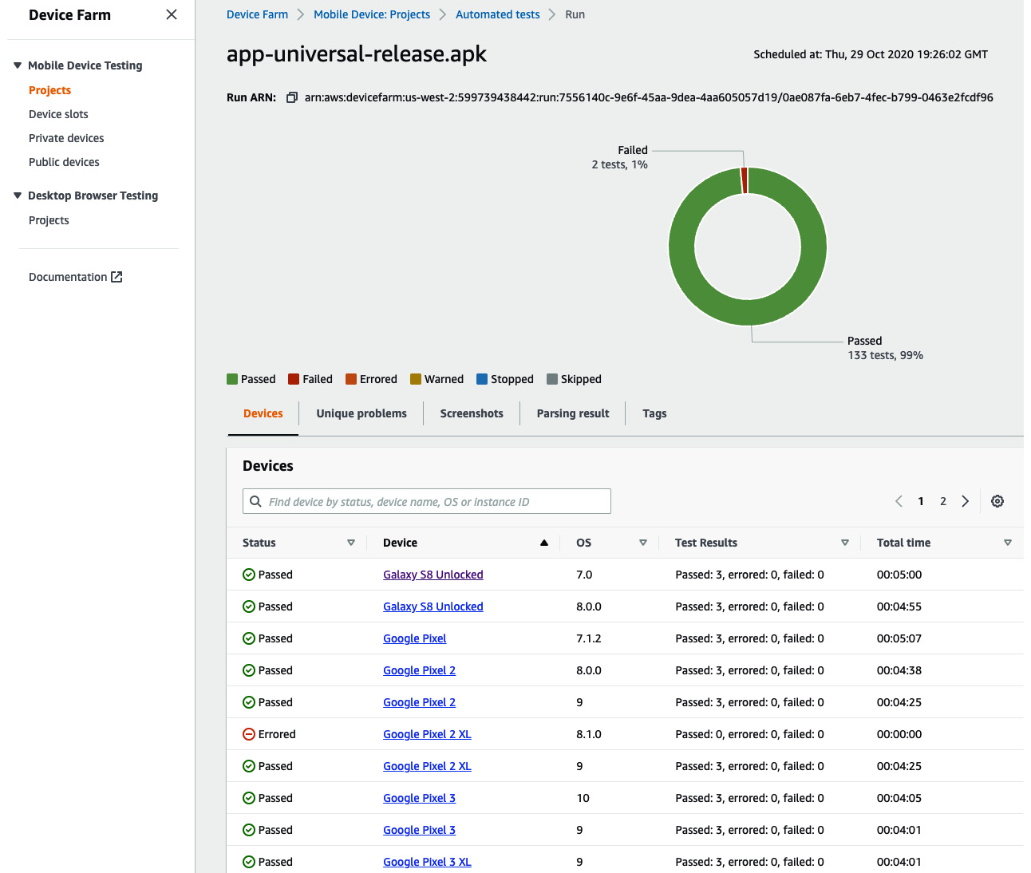Open the Google Pixel 3 XL device details

[427, 861]
